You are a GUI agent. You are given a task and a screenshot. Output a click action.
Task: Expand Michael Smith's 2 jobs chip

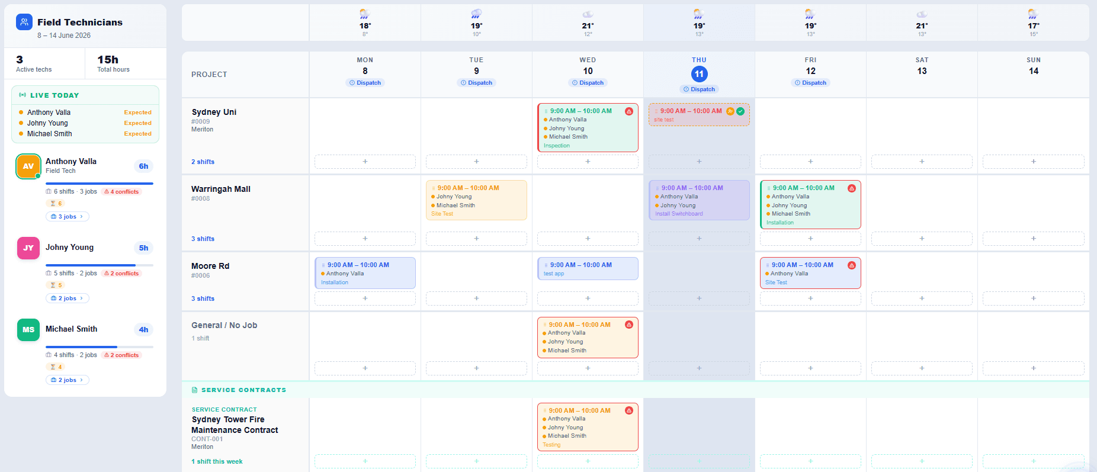[67, 380]
